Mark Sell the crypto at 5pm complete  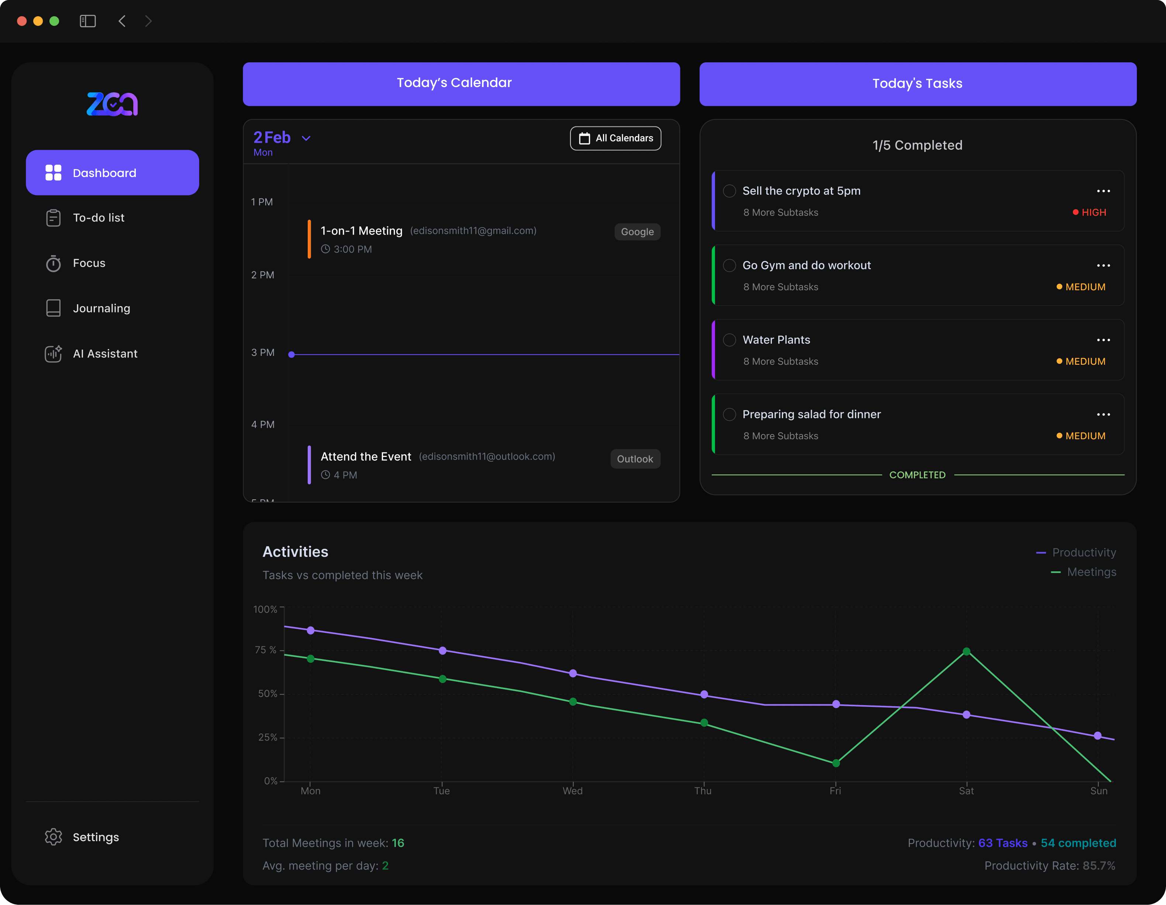point(729,191)
